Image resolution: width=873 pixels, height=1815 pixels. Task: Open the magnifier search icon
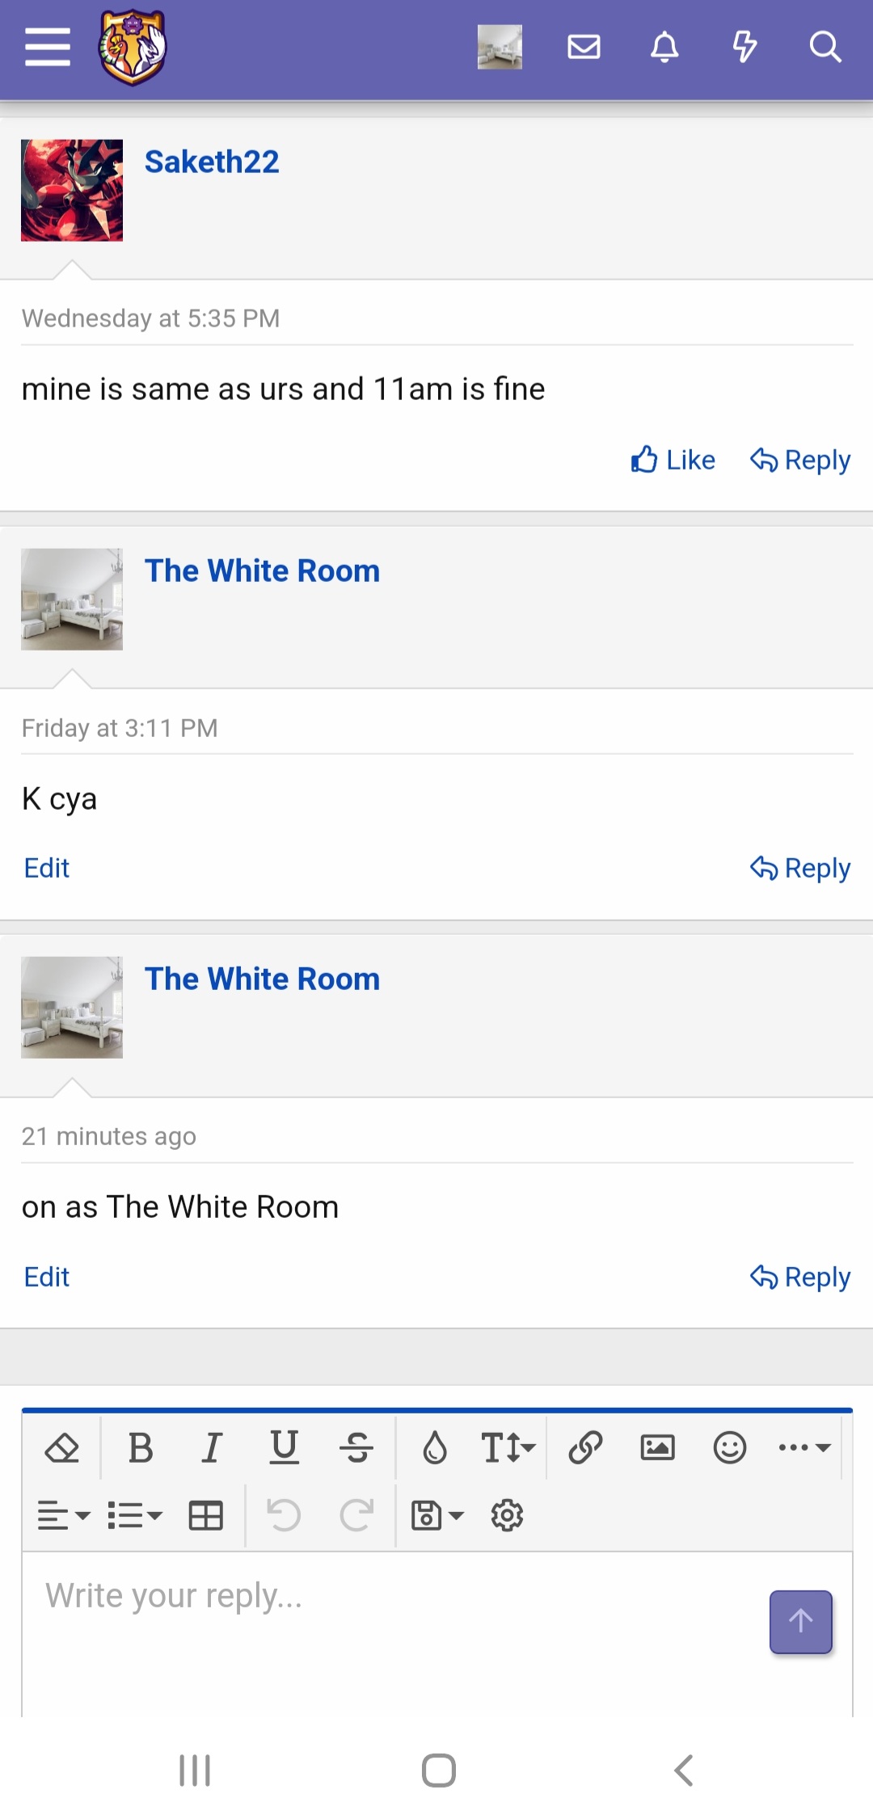(x=825, y=47)
